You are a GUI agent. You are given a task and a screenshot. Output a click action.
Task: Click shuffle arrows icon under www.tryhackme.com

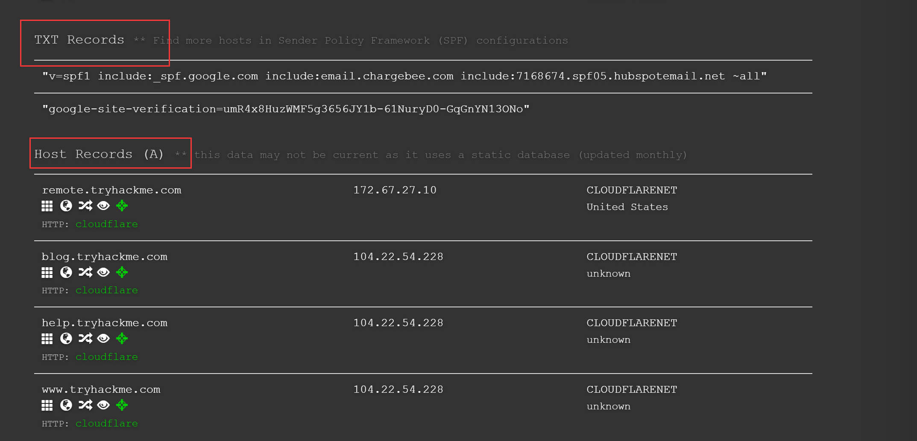85,405
